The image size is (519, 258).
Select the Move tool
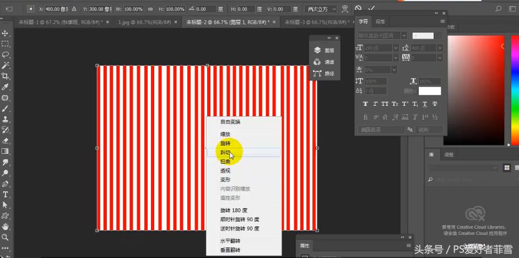(x=5, y=33)
